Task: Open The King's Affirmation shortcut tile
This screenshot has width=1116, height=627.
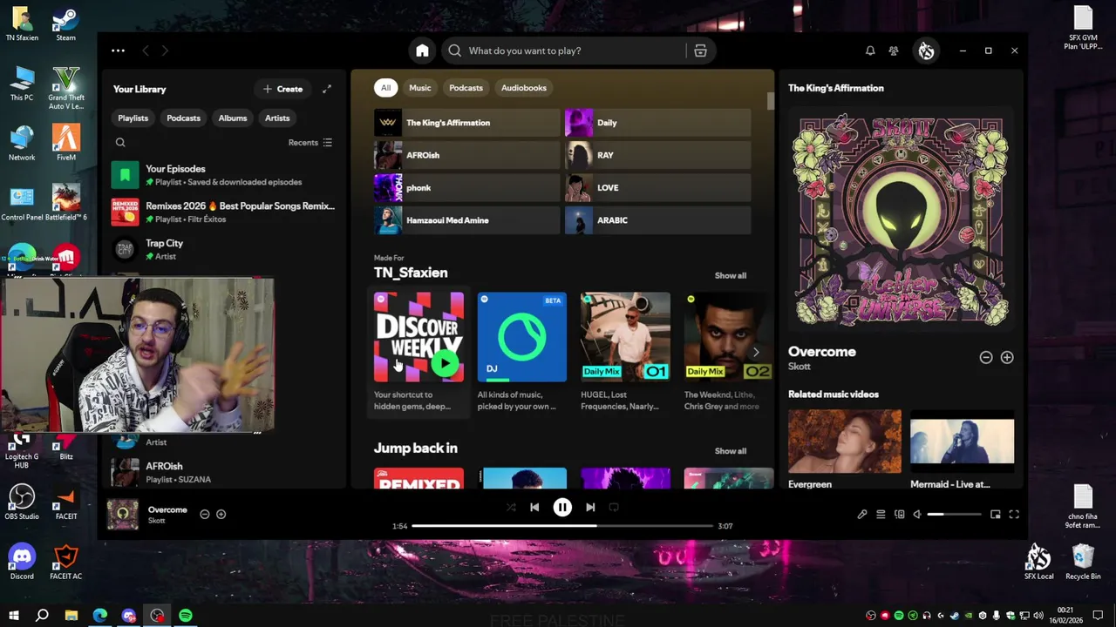Action: pyautogui.click(x=466, y=123)
